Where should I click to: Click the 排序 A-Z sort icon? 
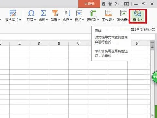pos(67,13)
